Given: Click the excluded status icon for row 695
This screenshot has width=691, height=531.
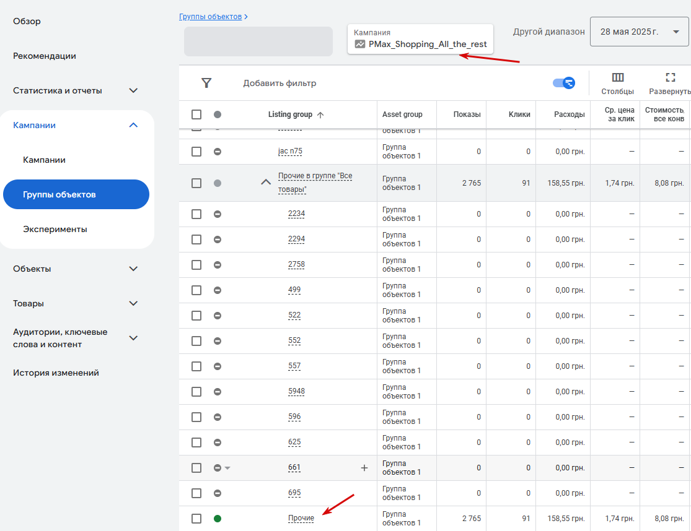Looking at the screenshot, I should pyautogui.click(x=218, y=493).
